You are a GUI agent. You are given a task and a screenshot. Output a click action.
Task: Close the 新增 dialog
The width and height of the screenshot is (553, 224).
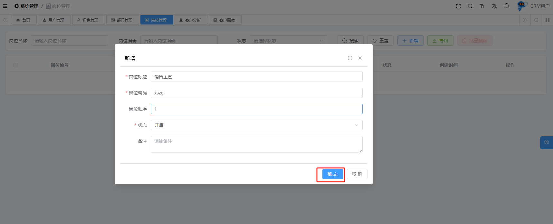pyautogui.click(x=360, y=58)
